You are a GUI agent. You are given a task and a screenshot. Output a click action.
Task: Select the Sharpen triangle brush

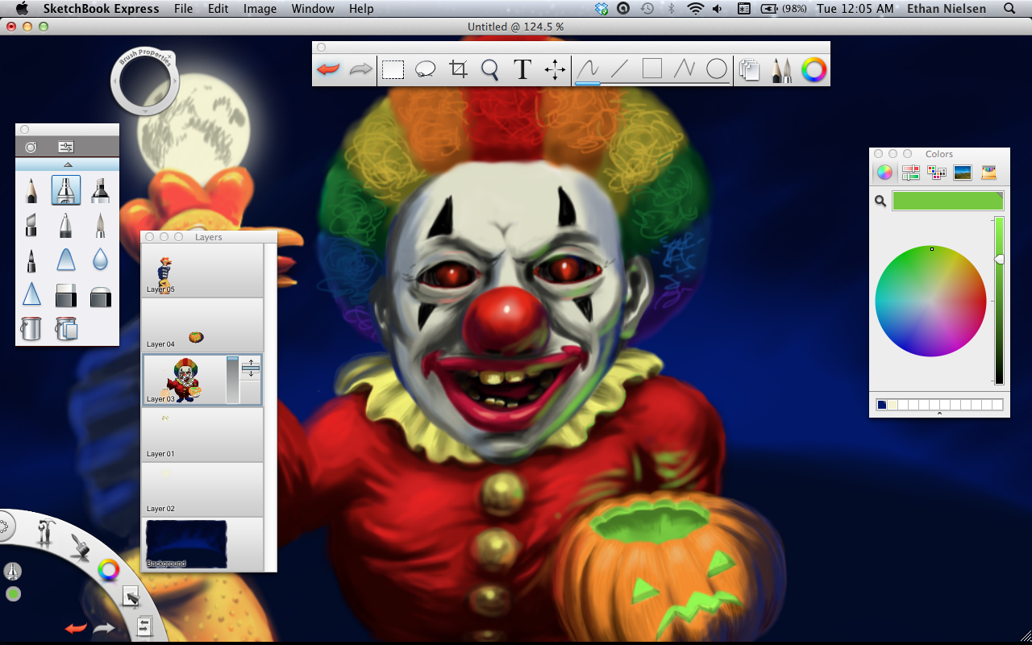click(31, 294)
